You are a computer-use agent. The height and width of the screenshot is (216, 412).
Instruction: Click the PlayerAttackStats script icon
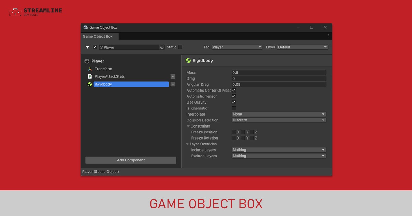coord(89,76)
